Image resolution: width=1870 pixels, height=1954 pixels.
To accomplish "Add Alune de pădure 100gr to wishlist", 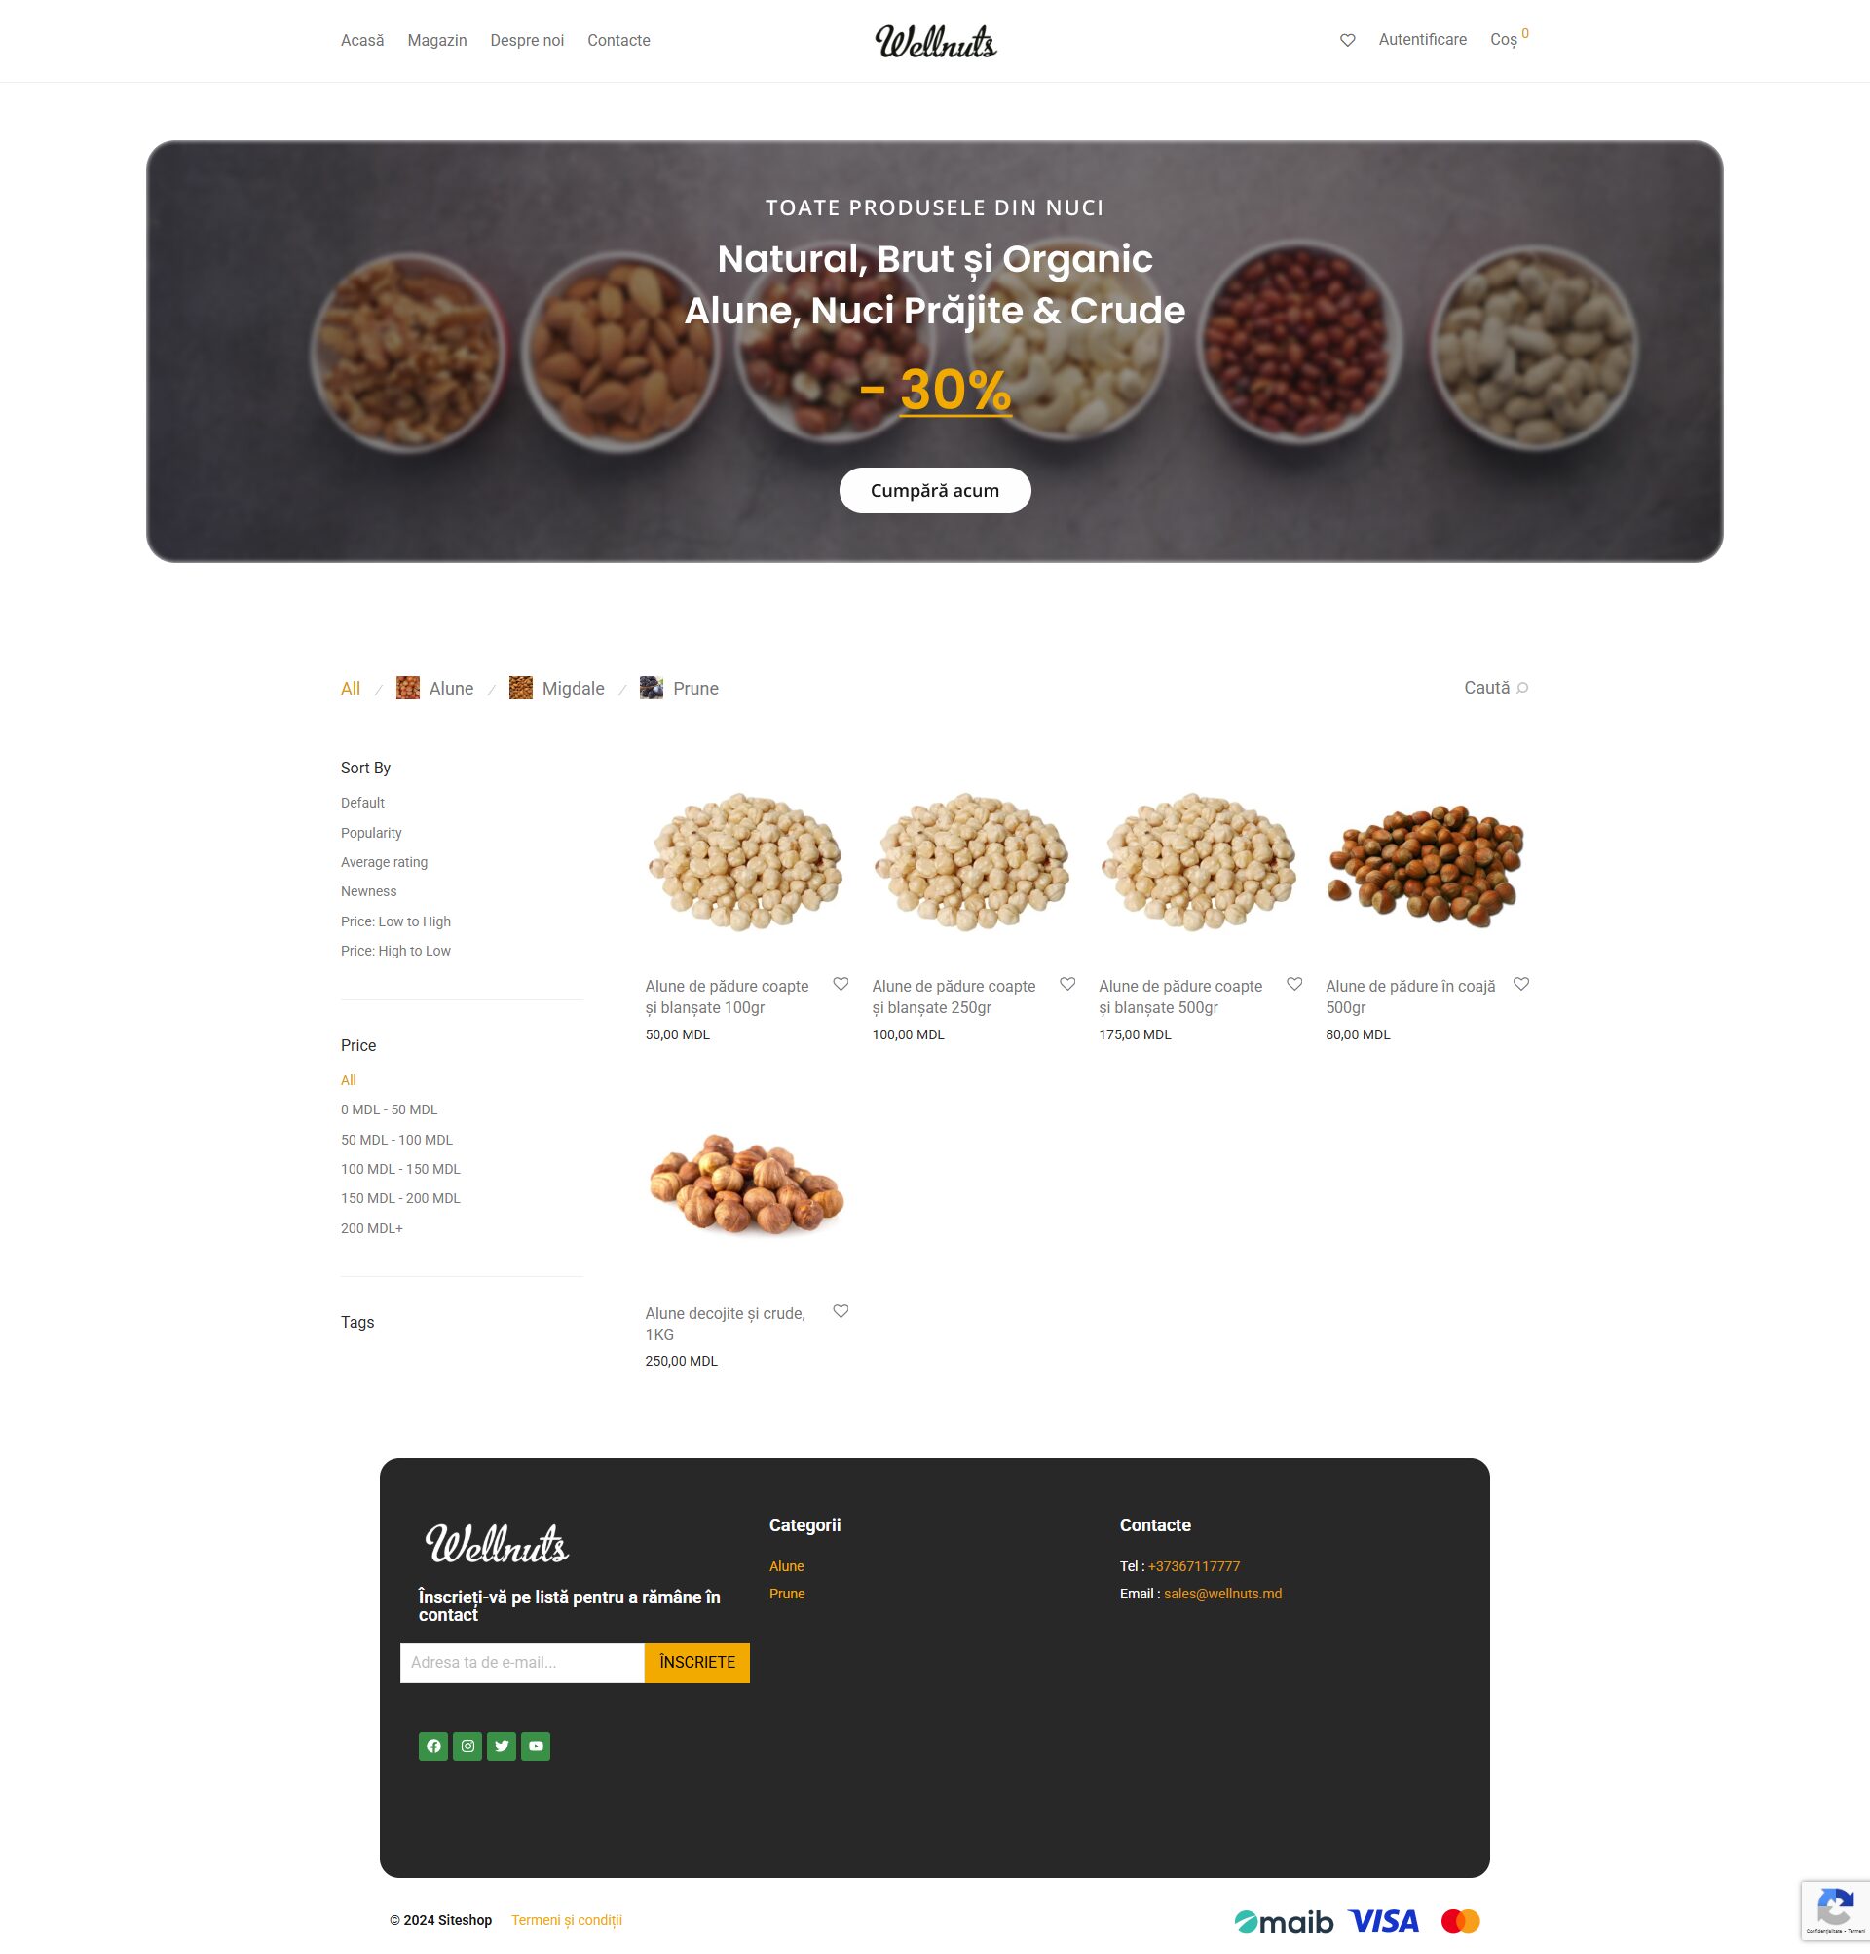I will coord(841,984).
